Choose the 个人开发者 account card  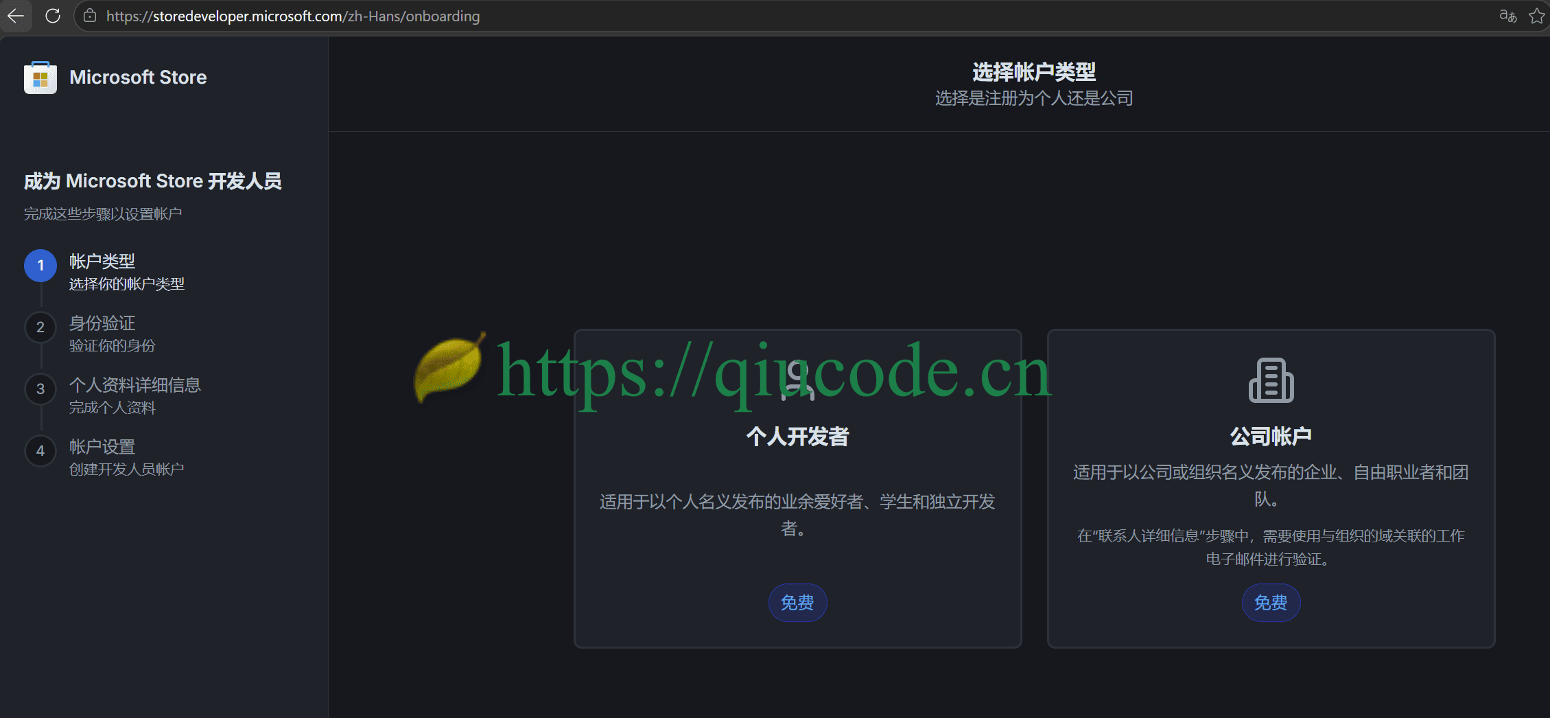pos(797,488)
